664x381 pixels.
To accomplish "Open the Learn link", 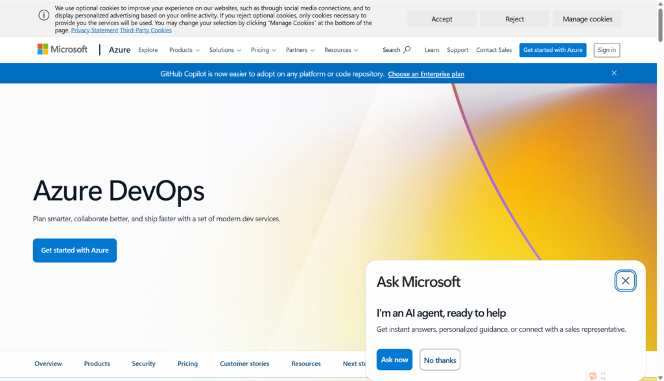I will 431,50.
